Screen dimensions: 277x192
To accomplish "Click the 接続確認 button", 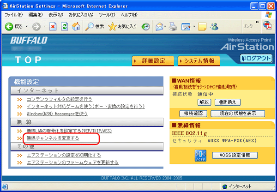I will (x=193, y=114).
